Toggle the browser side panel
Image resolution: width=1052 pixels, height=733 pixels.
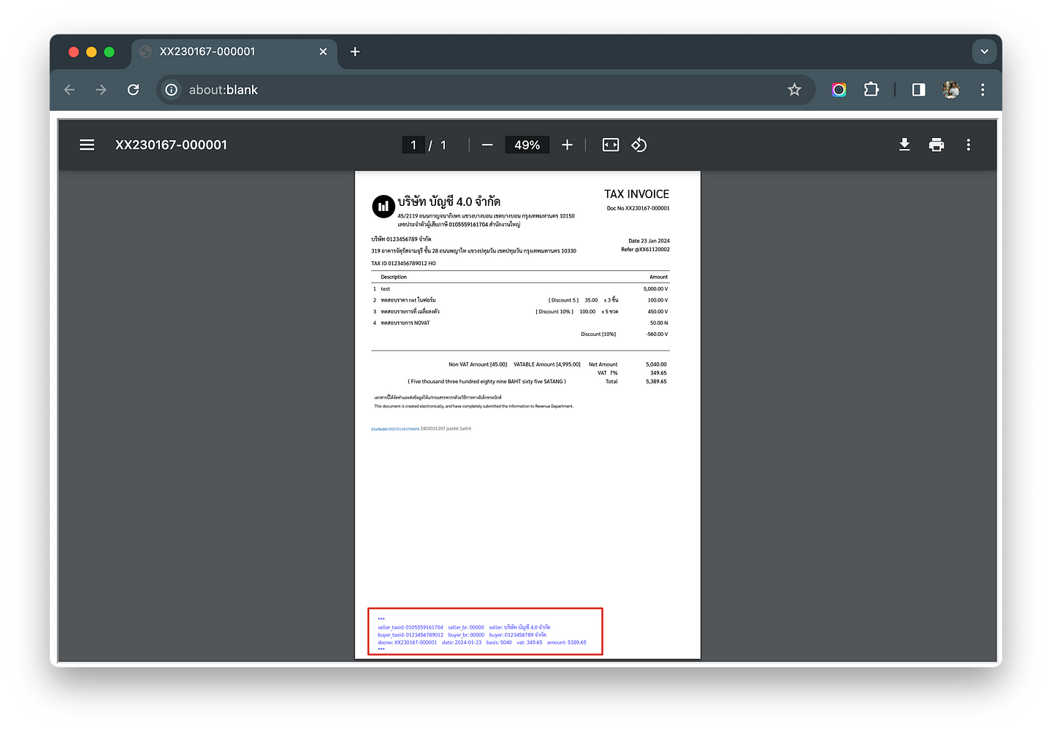(918, 90)
